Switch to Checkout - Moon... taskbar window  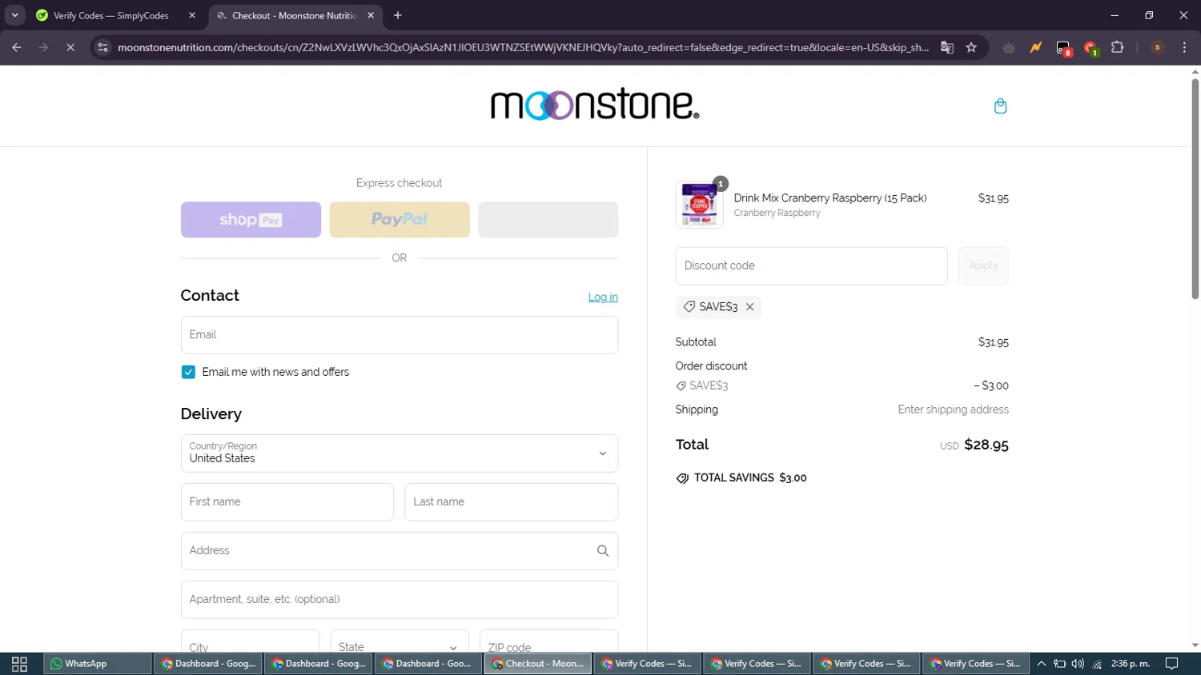538,664
